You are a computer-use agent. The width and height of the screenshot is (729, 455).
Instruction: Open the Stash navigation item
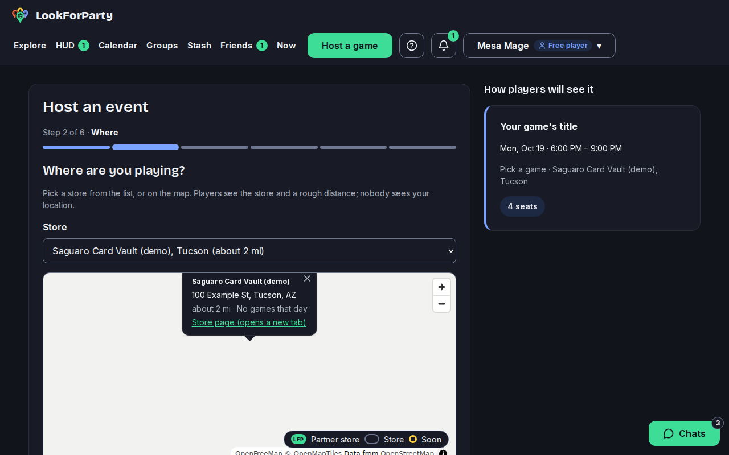click(x=199, y=45)
